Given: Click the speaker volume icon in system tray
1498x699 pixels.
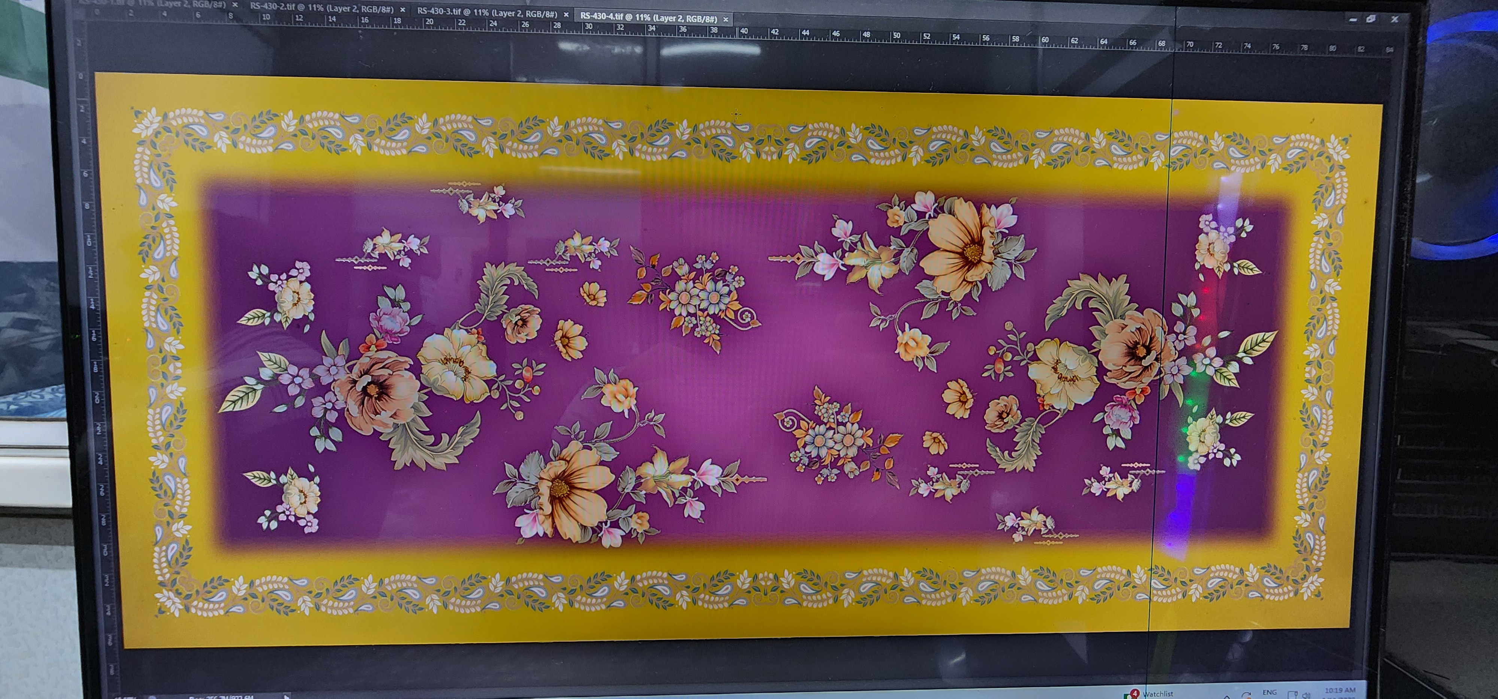Looking at the screenshot, I should point(1306,695).
